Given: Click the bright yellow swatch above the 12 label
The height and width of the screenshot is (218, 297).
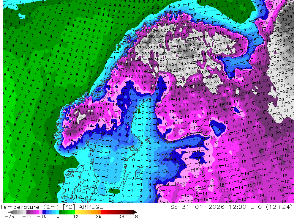Looking at the screenshot, I should [x=77, y=212].
